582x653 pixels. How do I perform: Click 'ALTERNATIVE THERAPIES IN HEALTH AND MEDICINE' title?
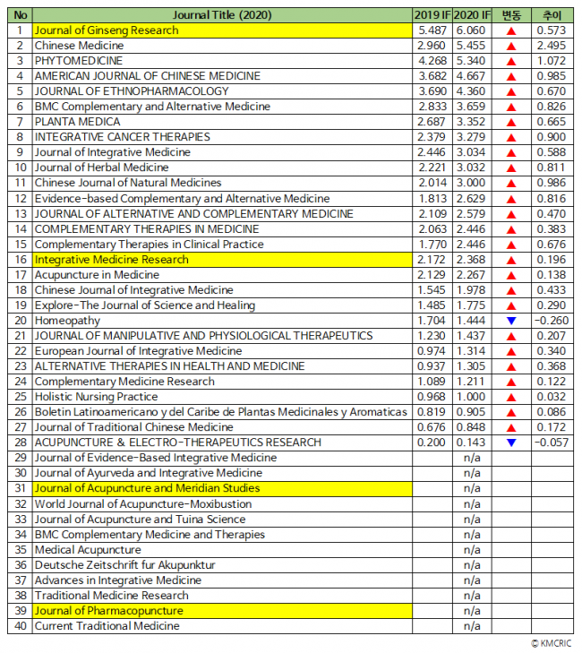pyautogui.click(x=170, y=366)
